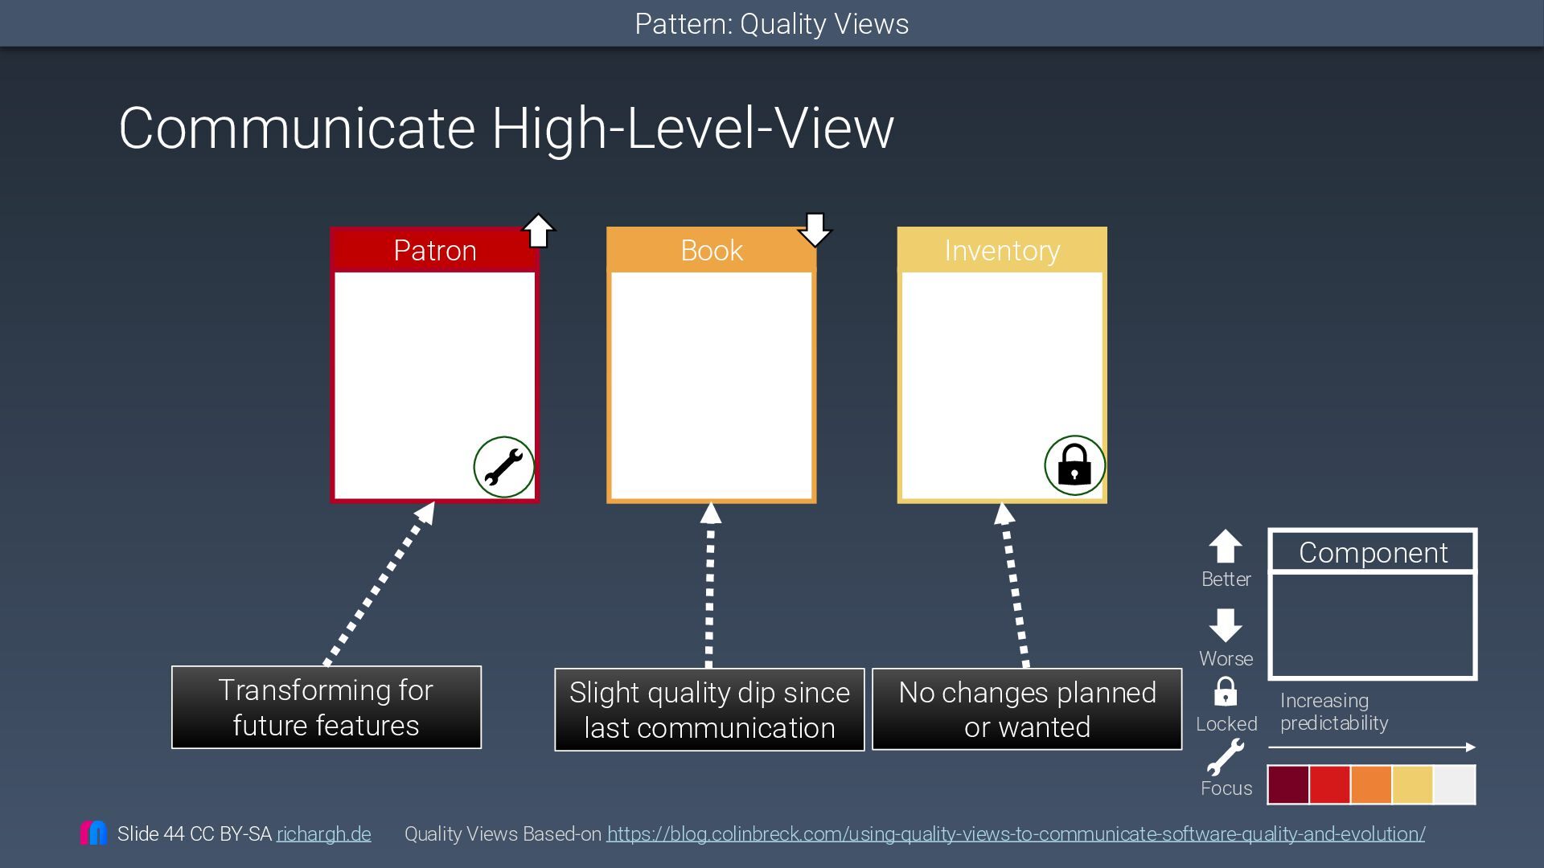The height and width of the screenshot is (868, 1544).
Task: Click the Better arrow icon in legend
Action: (x=1226, y=547)
